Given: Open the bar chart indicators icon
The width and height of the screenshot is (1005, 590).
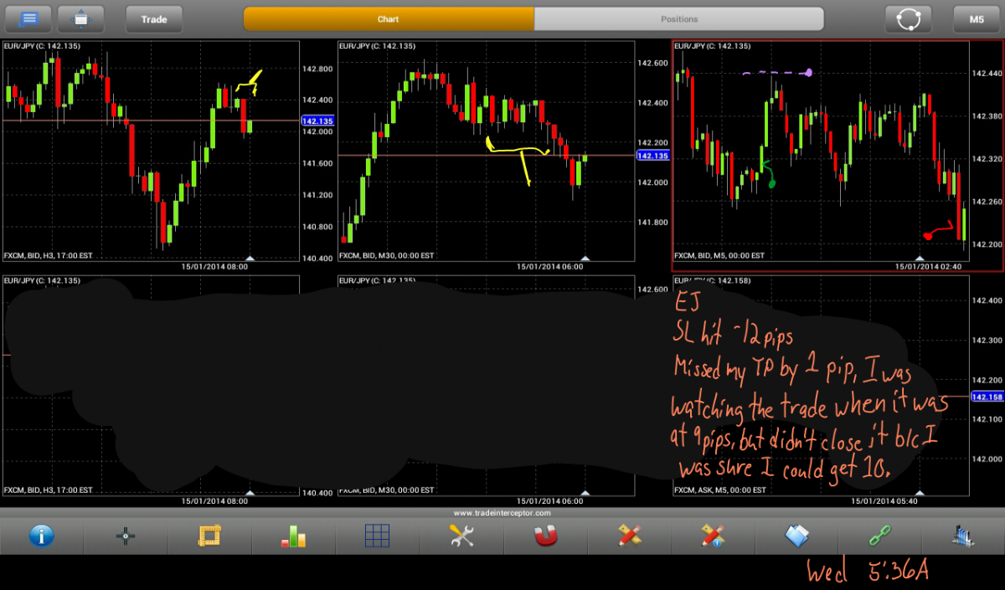Looking at the screenshot, I should [293, 536].
